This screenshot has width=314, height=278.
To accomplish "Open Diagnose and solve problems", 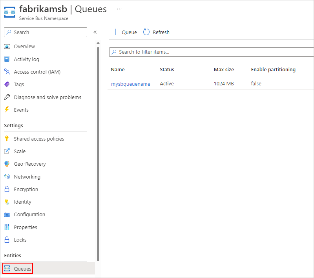I will [47, 97].
